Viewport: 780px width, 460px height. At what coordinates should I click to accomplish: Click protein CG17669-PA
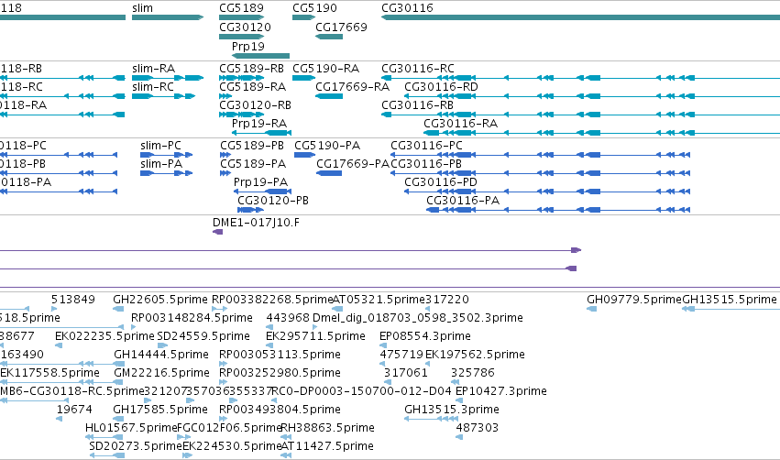coord(353,164)
